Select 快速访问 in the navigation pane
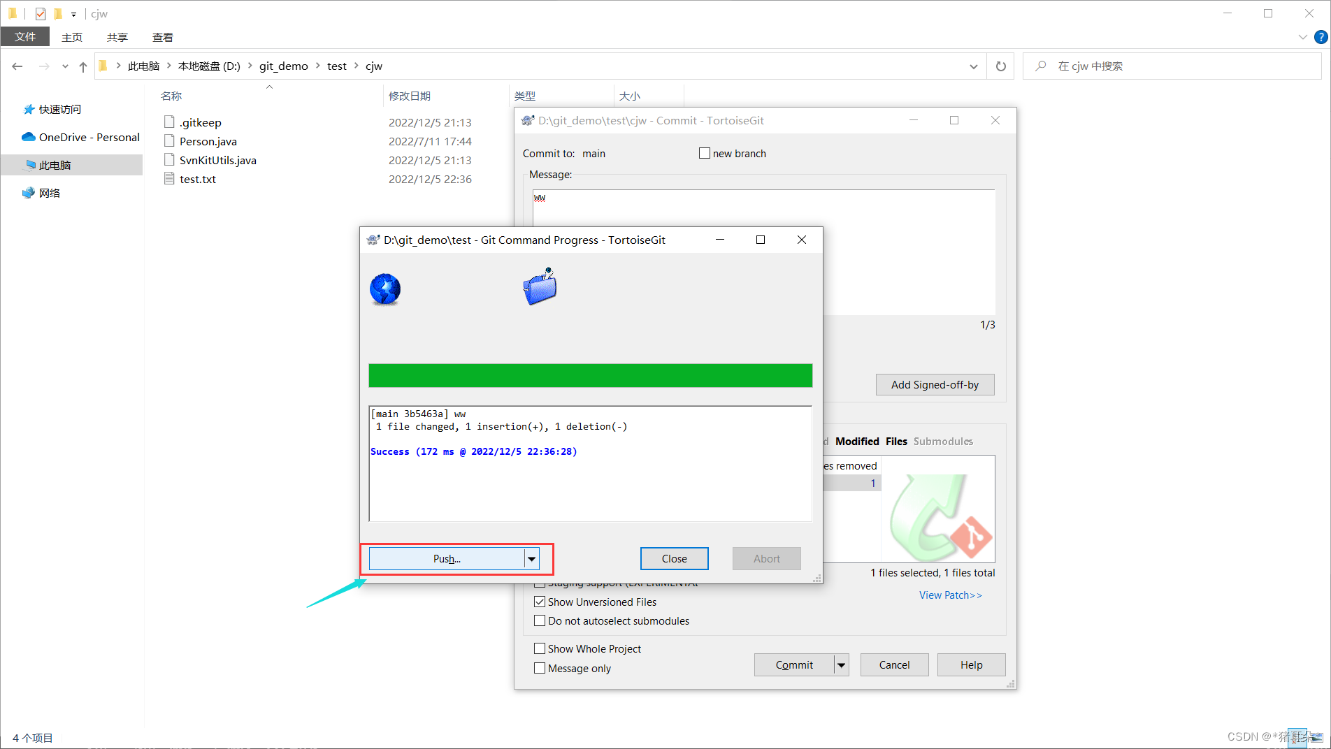 [x=59, y=109]
